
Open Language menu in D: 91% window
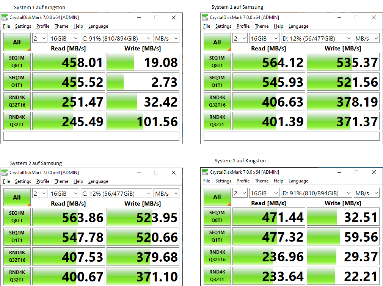(x=298, y=181)
